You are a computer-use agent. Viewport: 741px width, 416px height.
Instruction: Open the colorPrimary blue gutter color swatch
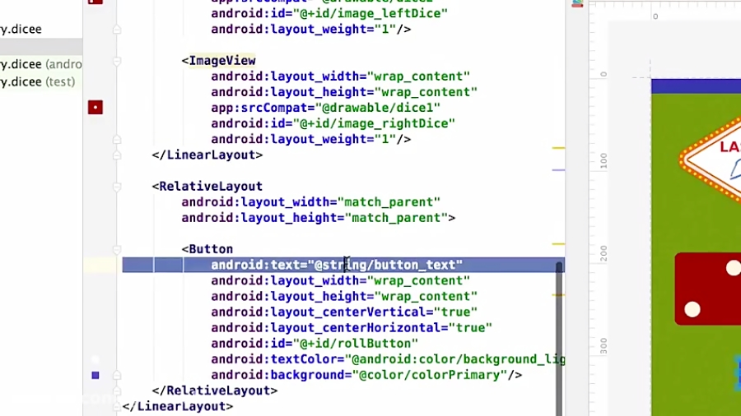click(x=96, y=375)
